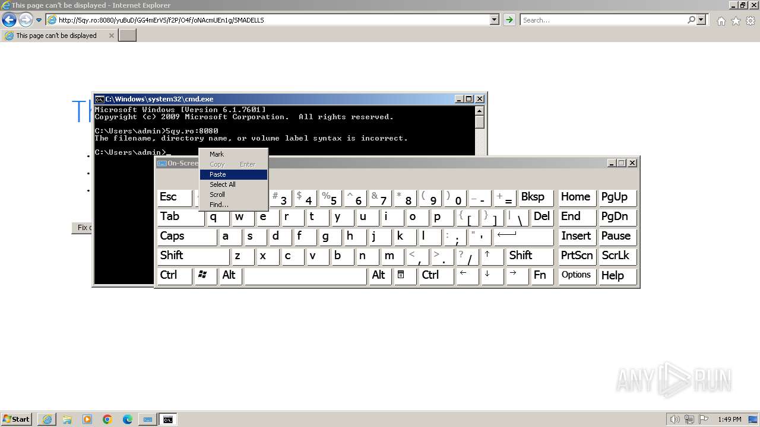Click the volume speaker tray icon
Viewport: 760px width, 427px height.
675,419
